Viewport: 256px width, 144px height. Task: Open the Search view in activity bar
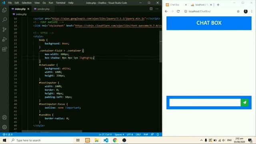tap(4, 20)
